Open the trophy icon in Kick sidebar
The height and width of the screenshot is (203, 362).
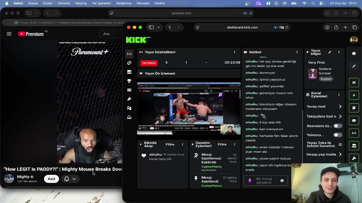[129, 81]
